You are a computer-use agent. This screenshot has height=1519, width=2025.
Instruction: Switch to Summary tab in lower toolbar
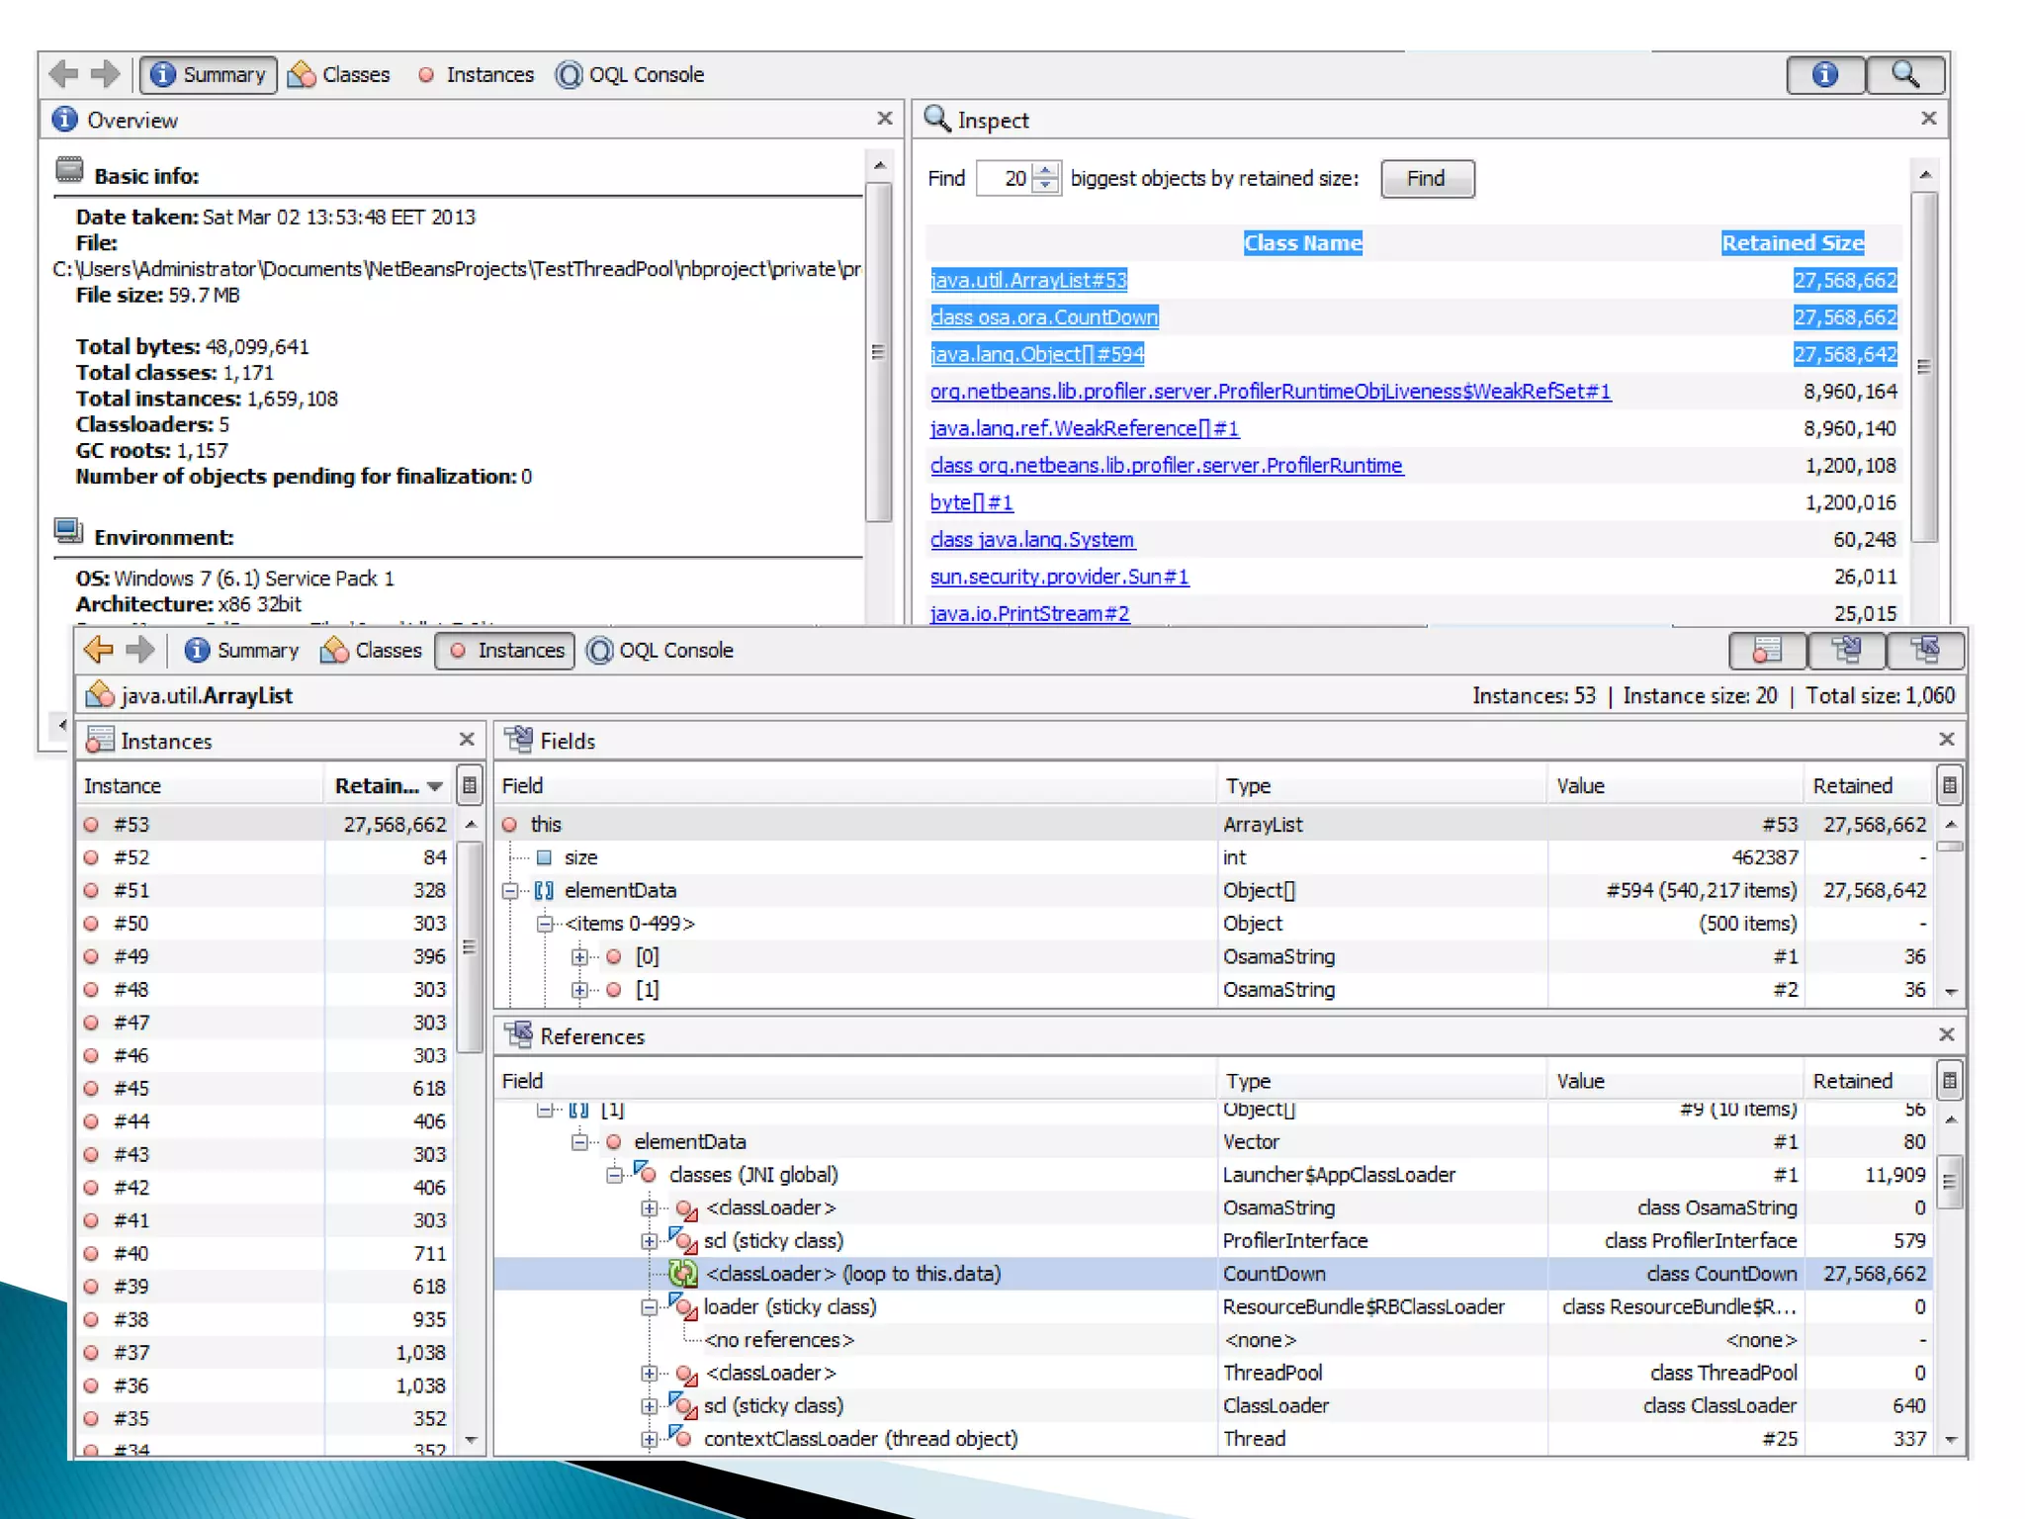[x=241, y=651]
